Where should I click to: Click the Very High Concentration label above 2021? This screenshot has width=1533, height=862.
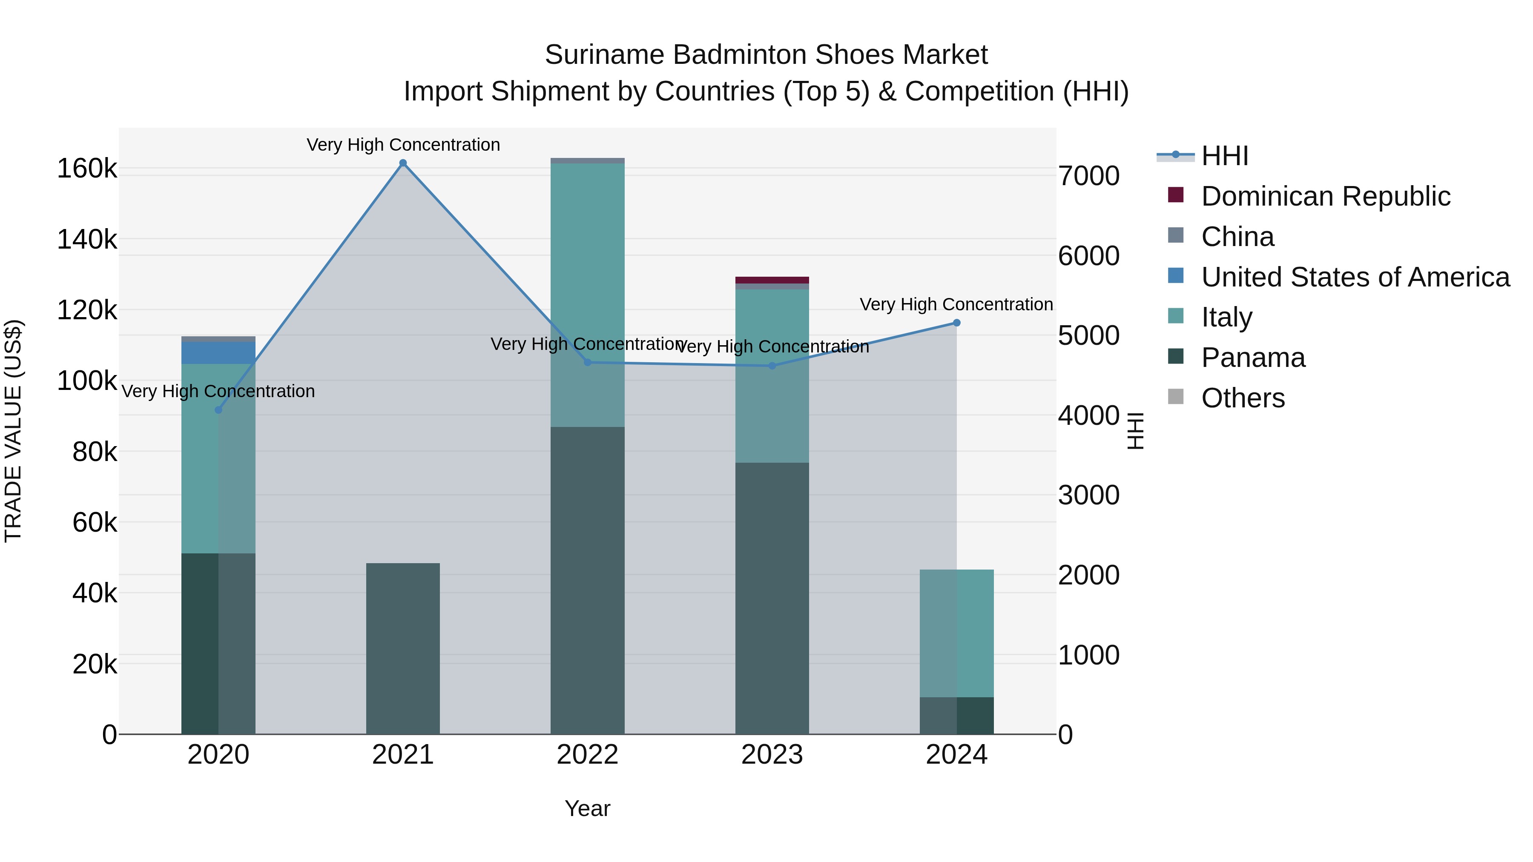coord(404,145)
